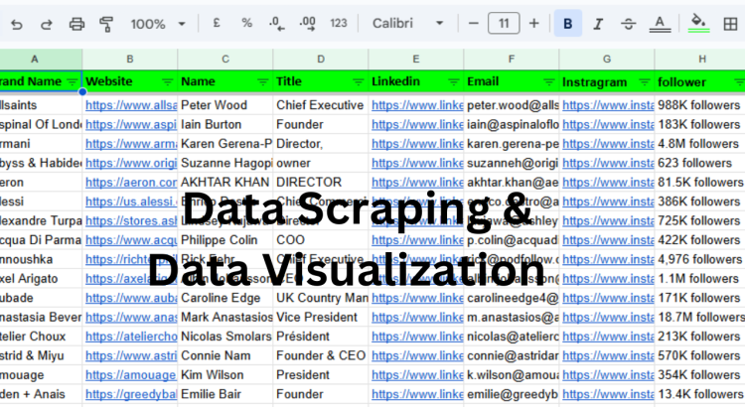Select cell '18.7M followers'

point(699,317)
